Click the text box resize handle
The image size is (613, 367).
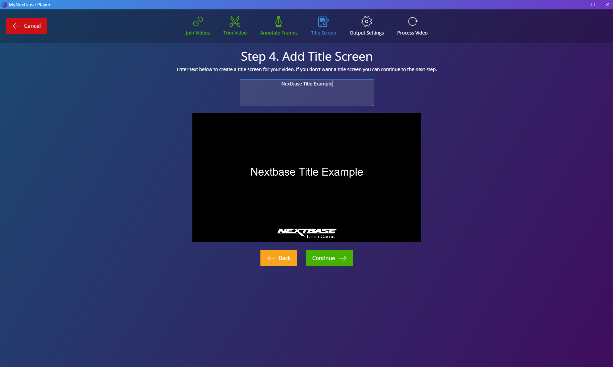[372, 104]
